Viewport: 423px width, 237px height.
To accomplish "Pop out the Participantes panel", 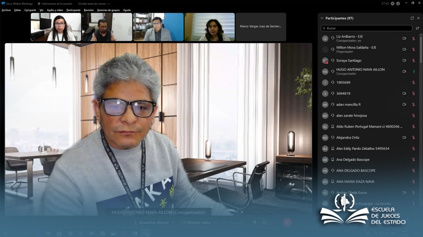I will click(x=412, y=18).
